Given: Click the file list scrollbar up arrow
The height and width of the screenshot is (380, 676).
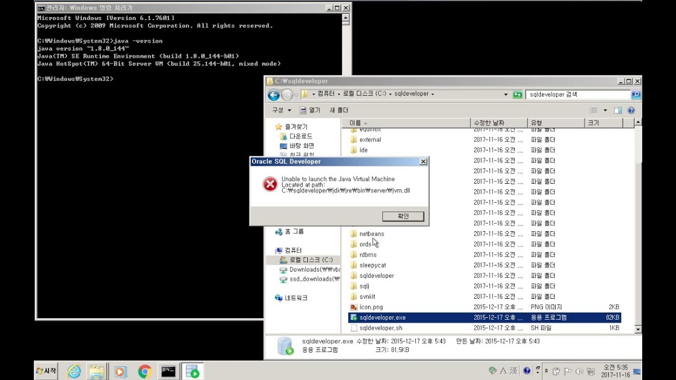Looking at the screenshot, I should 638,122.
